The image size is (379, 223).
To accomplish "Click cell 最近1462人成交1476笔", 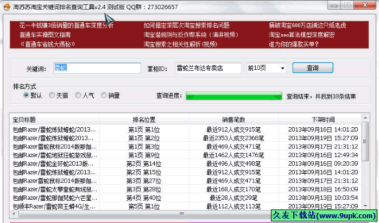I will coord(233,155).
